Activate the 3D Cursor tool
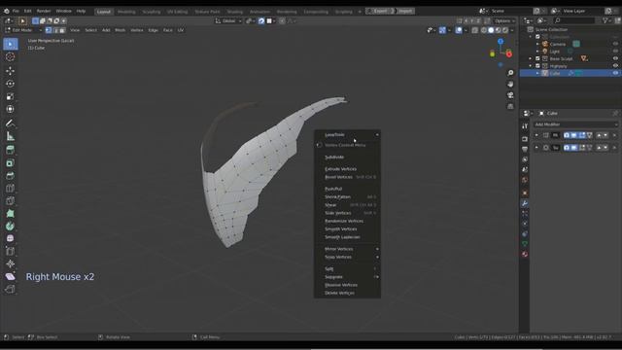Image resolution: width=622 pixels, height=350 pixels. tap(11, 56)
